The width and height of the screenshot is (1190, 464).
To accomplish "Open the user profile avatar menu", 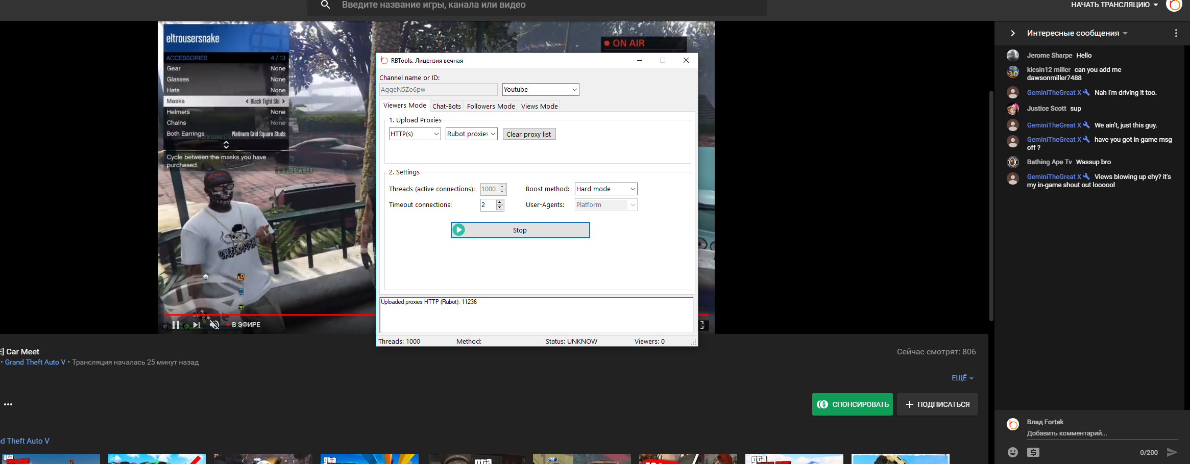I will coord(1174,5).
